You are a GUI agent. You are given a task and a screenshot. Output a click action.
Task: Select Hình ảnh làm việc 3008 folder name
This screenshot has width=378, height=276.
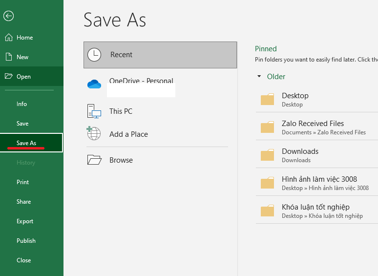tap(319, 179)
